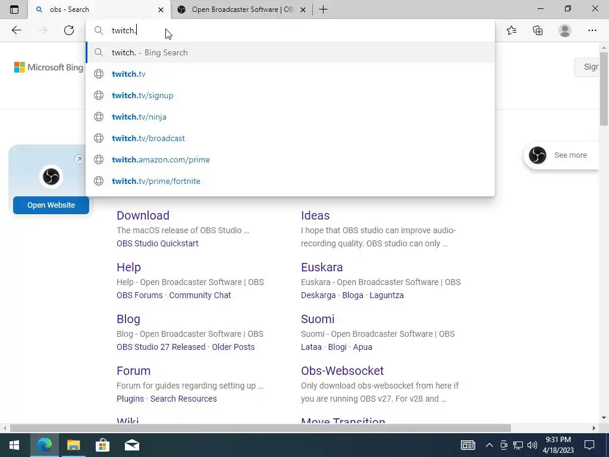The image size is (609, 457).
Task: Open the Community Chat link
Action: pos(200,295)
